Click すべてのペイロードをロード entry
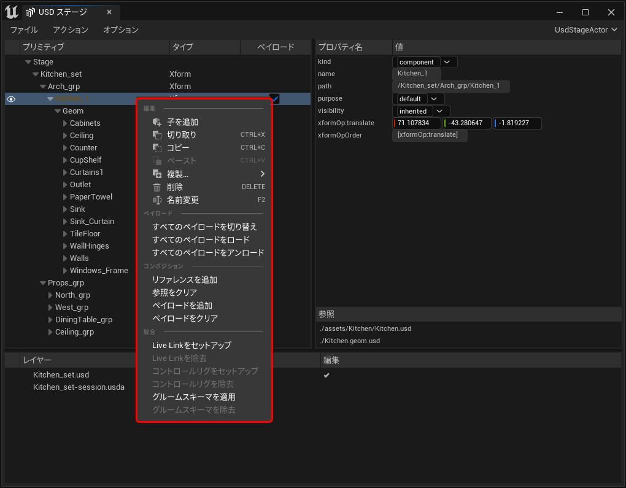The width and height of the screenshot is (626, 488). (201, 240)
